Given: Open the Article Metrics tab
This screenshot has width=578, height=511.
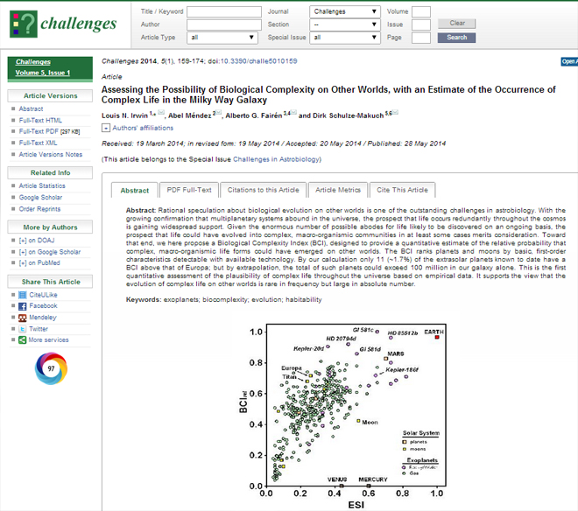Looking at the screenshot, I should tap(338, 190).
